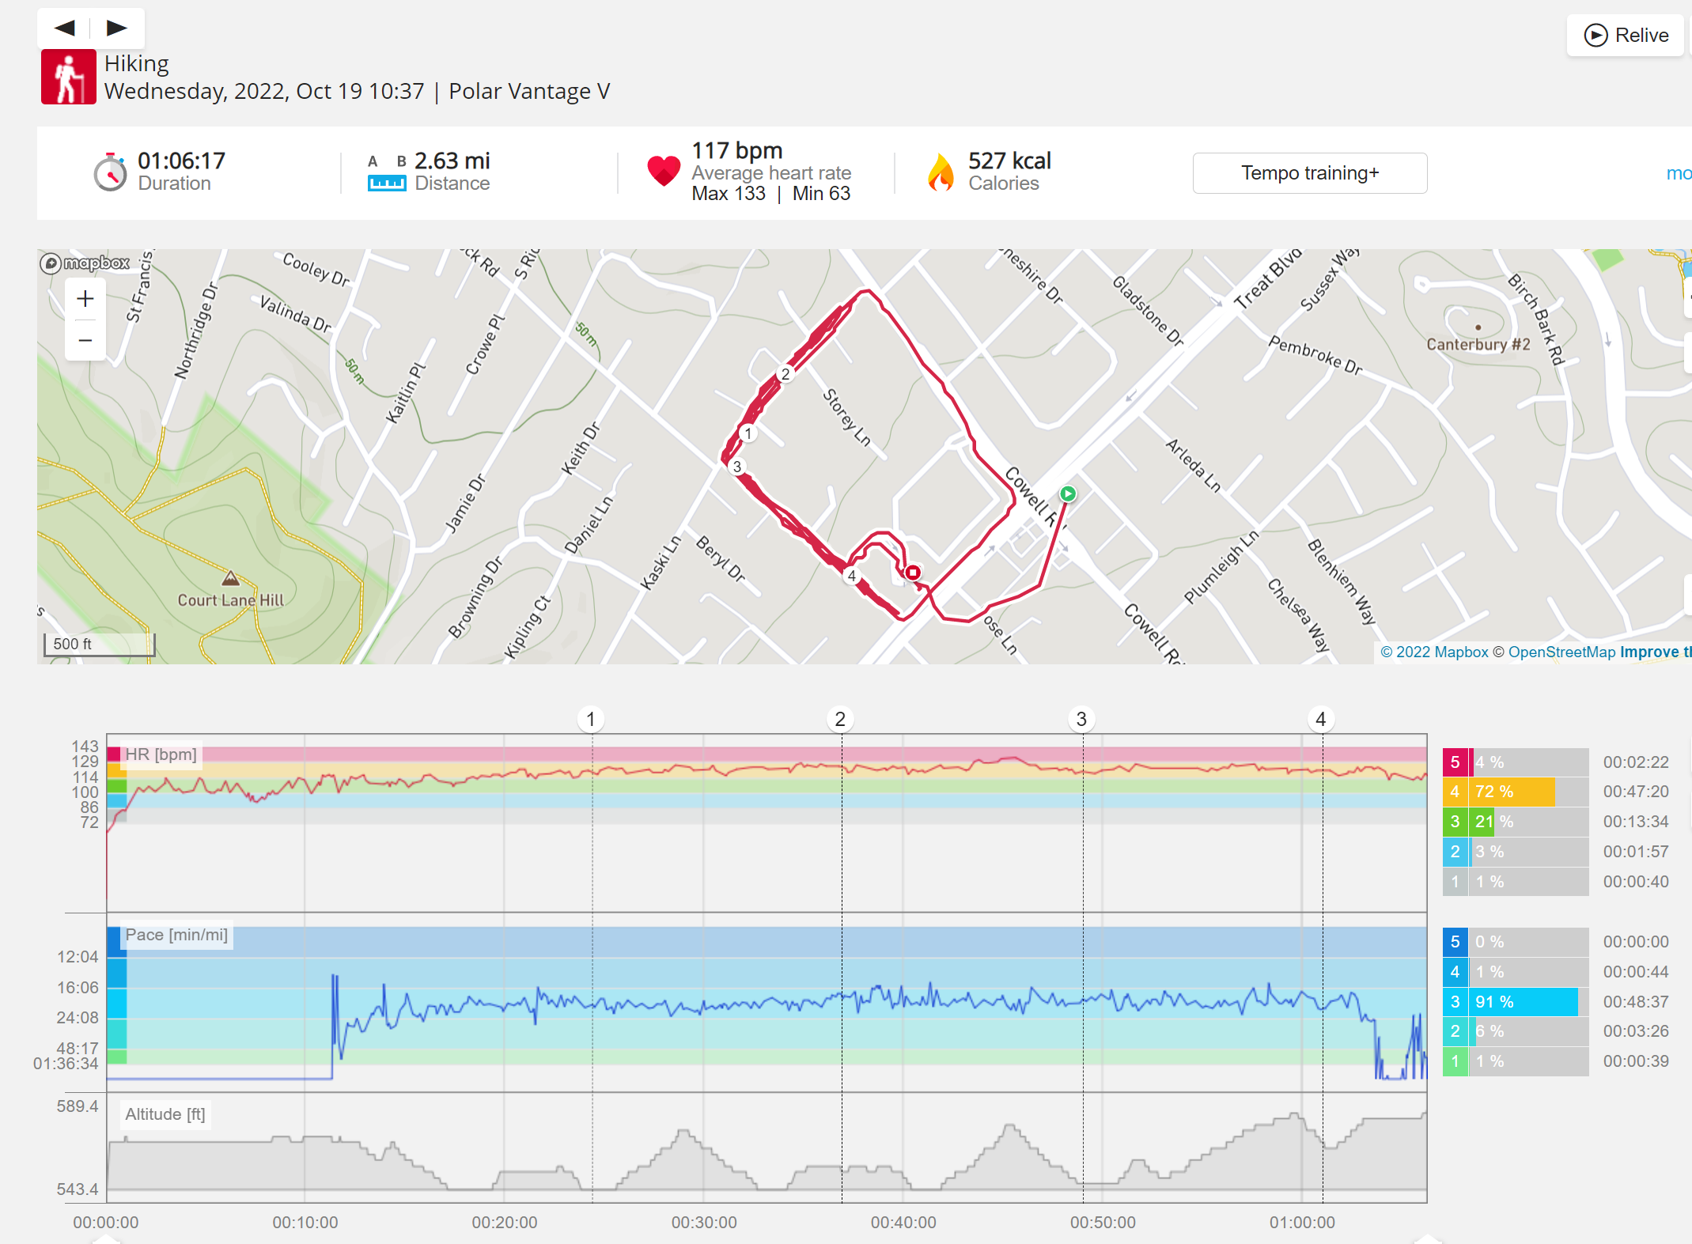Image resolution: width=1692 pixels, height=1244 pixels.
Task: Click the HR [bpm] chart label
Action: pyautogui.click(x=161, y=754)
